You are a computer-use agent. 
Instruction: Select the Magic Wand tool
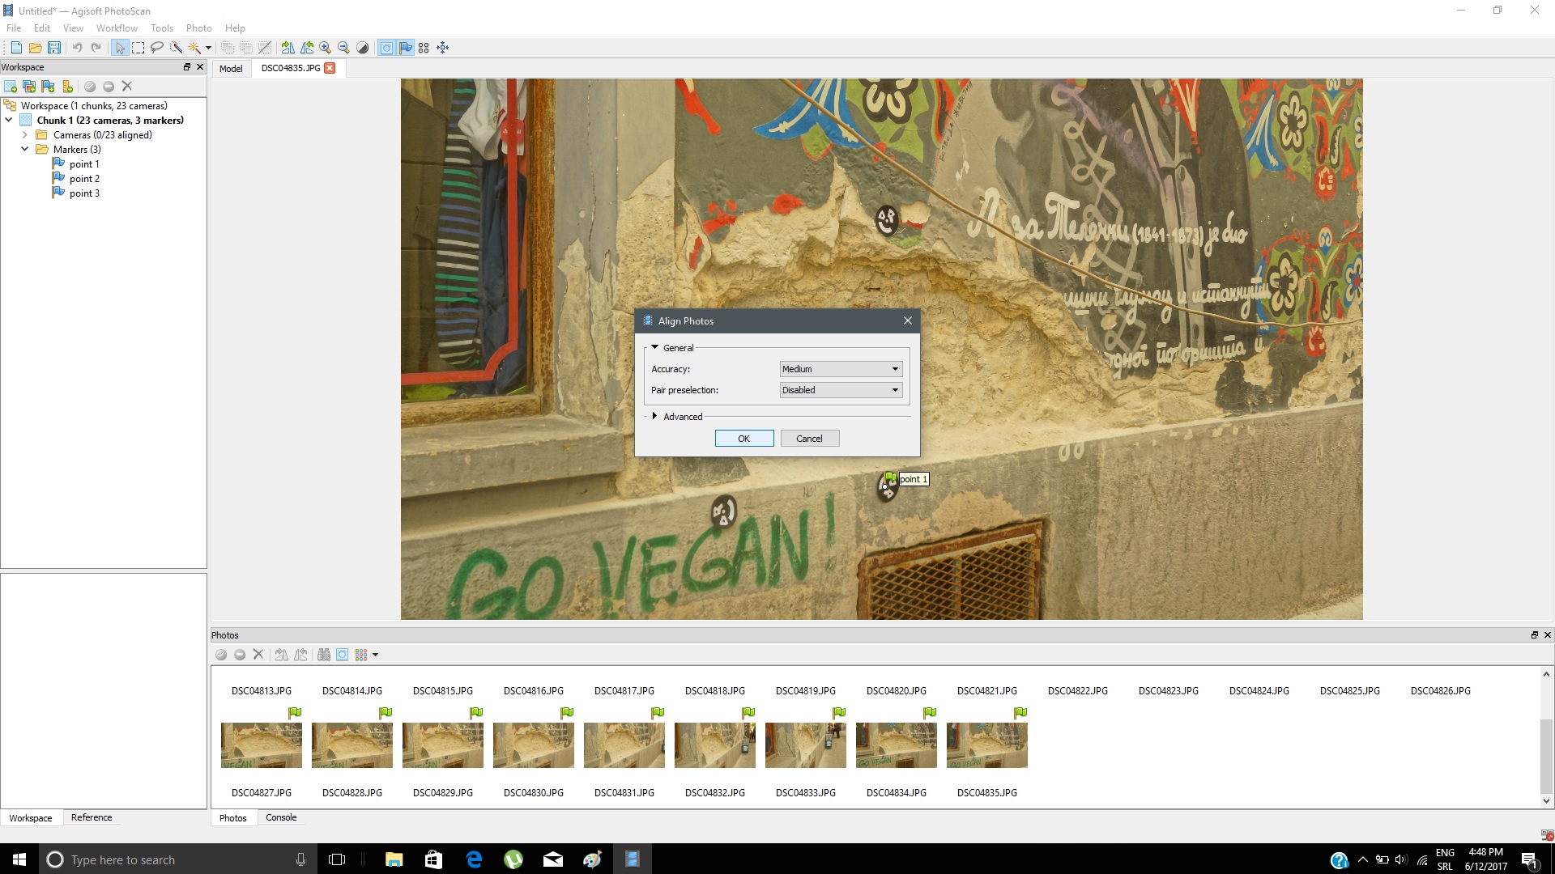click(194, 48)
